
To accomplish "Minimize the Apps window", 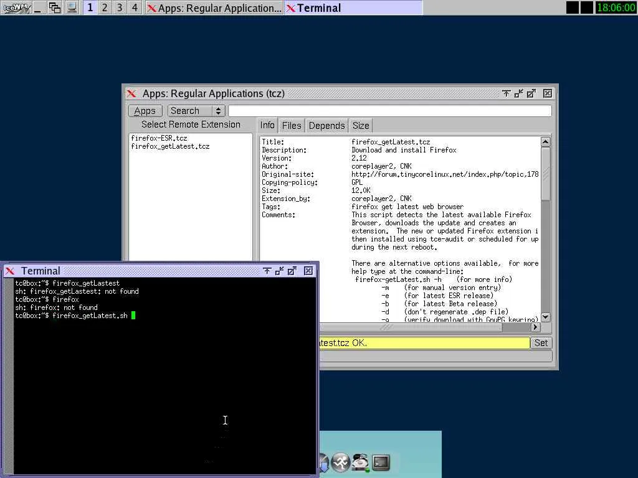I will tap(519, 93).
